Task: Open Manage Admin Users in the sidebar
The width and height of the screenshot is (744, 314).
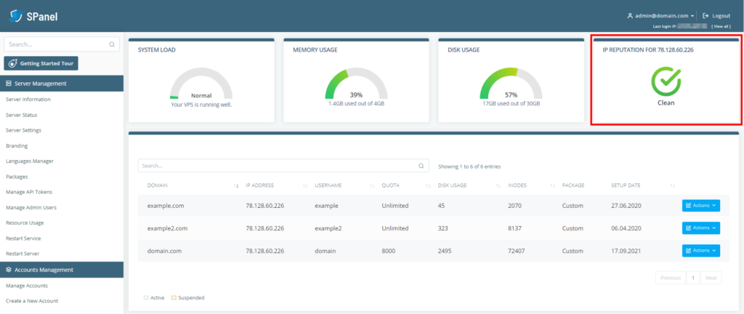Action: point(31,207)
